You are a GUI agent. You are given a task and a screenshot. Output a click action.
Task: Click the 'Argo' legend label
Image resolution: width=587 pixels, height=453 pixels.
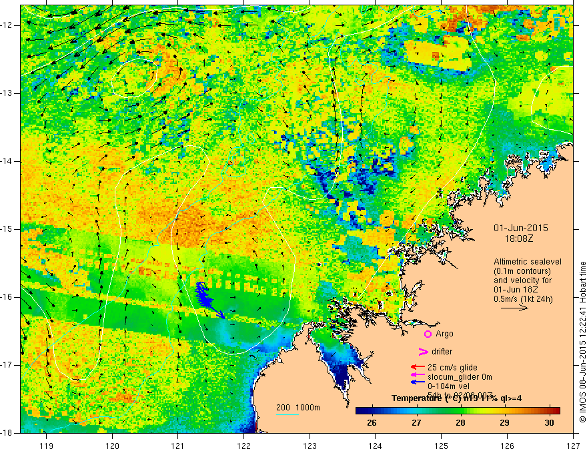(444, 334)
